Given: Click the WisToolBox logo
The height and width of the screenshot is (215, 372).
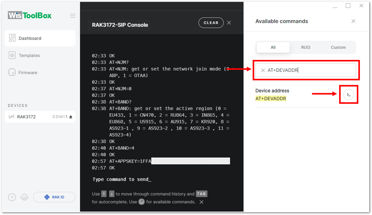Looking at the screenshot, I should [x=30, y=16].
